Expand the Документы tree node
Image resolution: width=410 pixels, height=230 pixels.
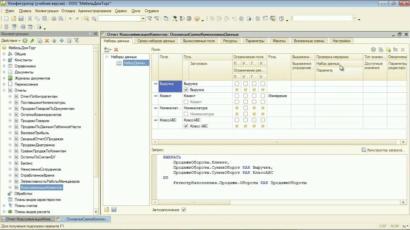click(4, 72)
